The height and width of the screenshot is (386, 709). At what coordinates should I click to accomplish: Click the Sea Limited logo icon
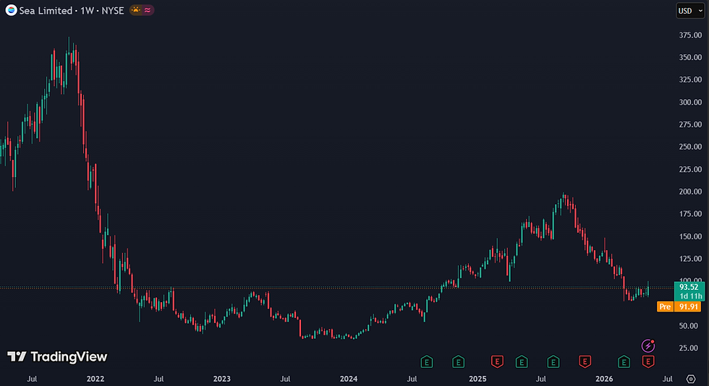coord(12,10)
